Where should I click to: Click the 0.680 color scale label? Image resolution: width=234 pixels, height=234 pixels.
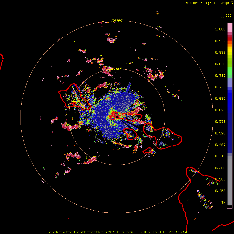[x=220, y=99]
